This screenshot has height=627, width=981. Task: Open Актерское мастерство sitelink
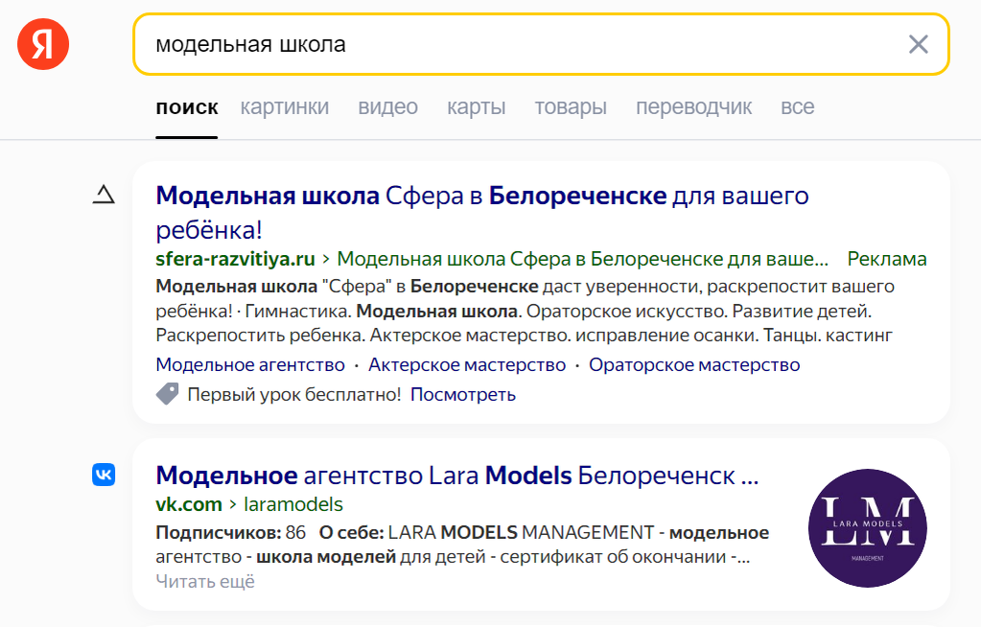(467, 364)
